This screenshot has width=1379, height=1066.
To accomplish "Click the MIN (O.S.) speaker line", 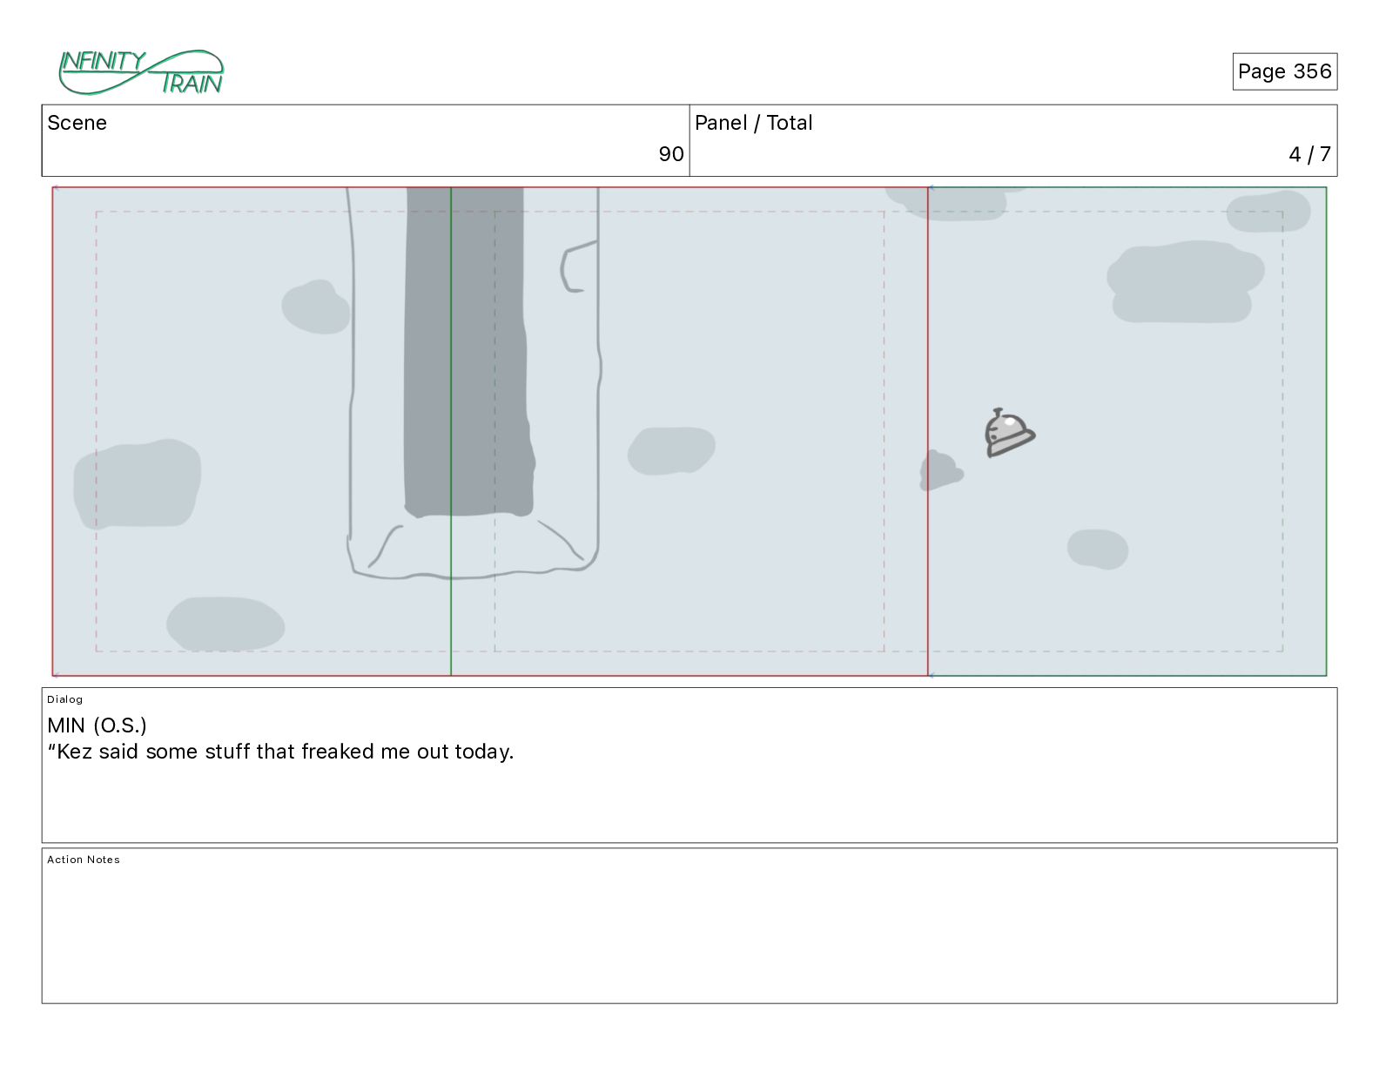I will coord(97,725).
